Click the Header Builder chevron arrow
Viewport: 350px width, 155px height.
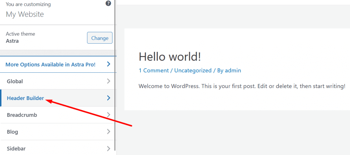[x=109, y=98]
